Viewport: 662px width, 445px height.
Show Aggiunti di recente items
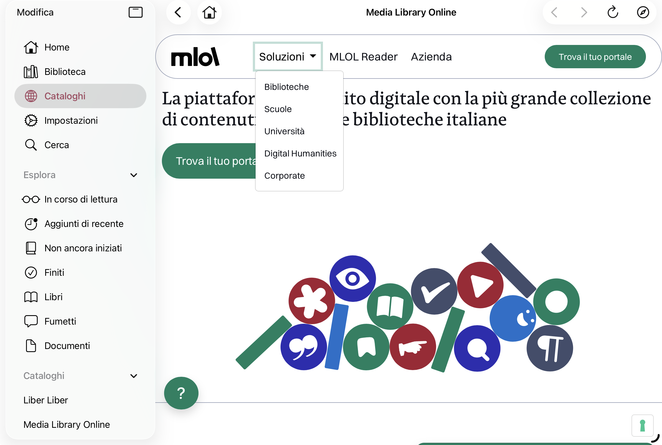80,224
